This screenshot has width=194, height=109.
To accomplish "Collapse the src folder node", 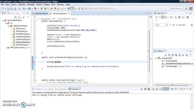I will (x=6, y=23).
